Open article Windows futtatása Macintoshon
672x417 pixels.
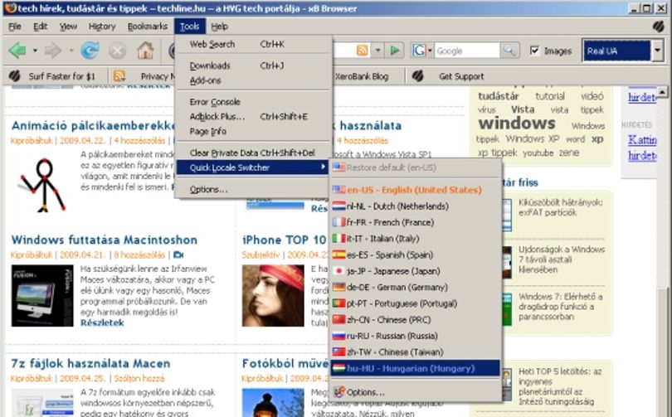click(x=105, y=240)
